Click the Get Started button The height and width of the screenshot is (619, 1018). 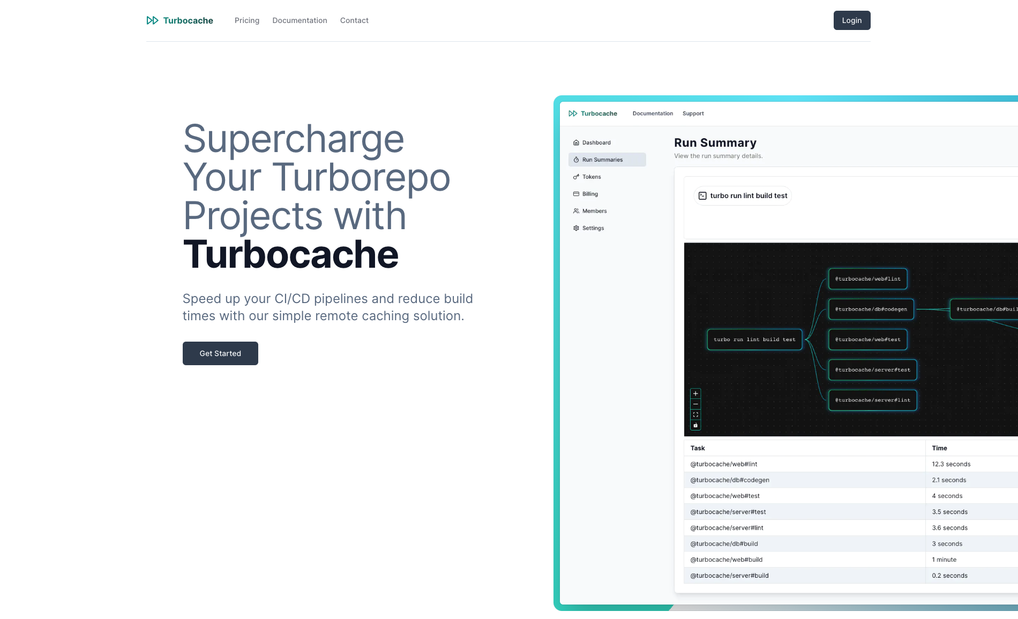click(220, 353)
